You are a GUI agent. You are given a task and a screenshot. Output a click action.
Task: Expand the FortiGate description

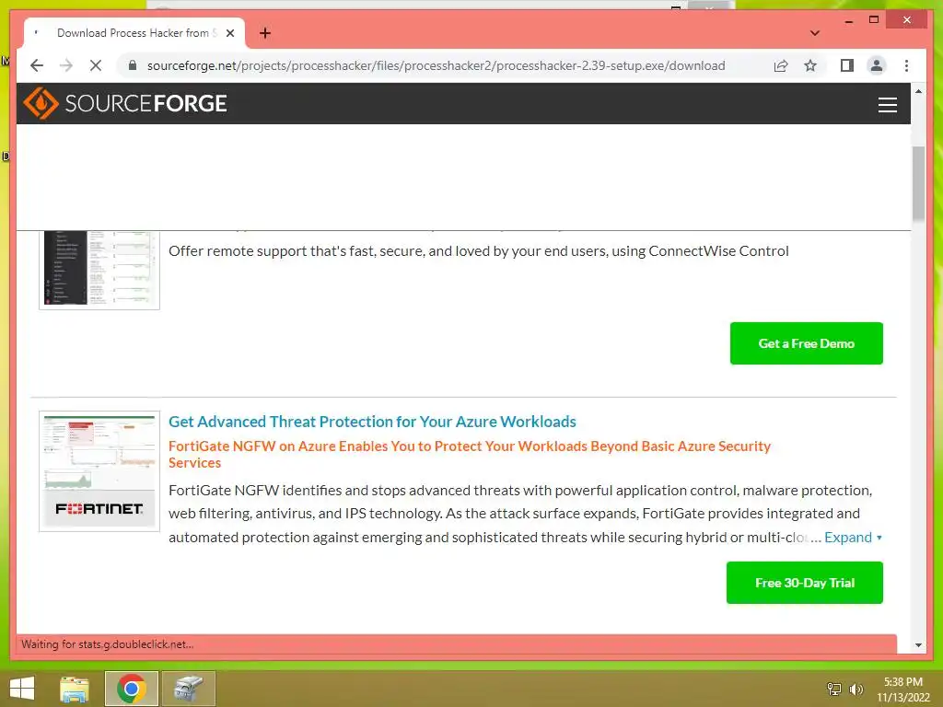853,538
